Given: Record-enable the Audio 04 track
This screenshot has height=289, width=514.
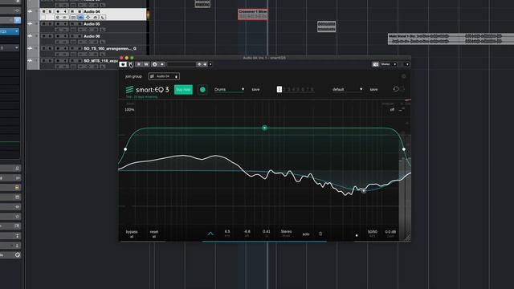Looking at the screenshot, I should pos(58,11).
